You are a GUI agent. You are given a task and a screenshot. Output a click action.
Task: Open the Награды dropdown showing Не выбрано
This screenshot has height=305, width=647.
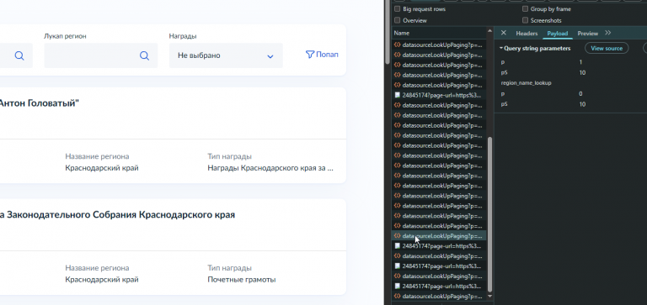(226, 55)
